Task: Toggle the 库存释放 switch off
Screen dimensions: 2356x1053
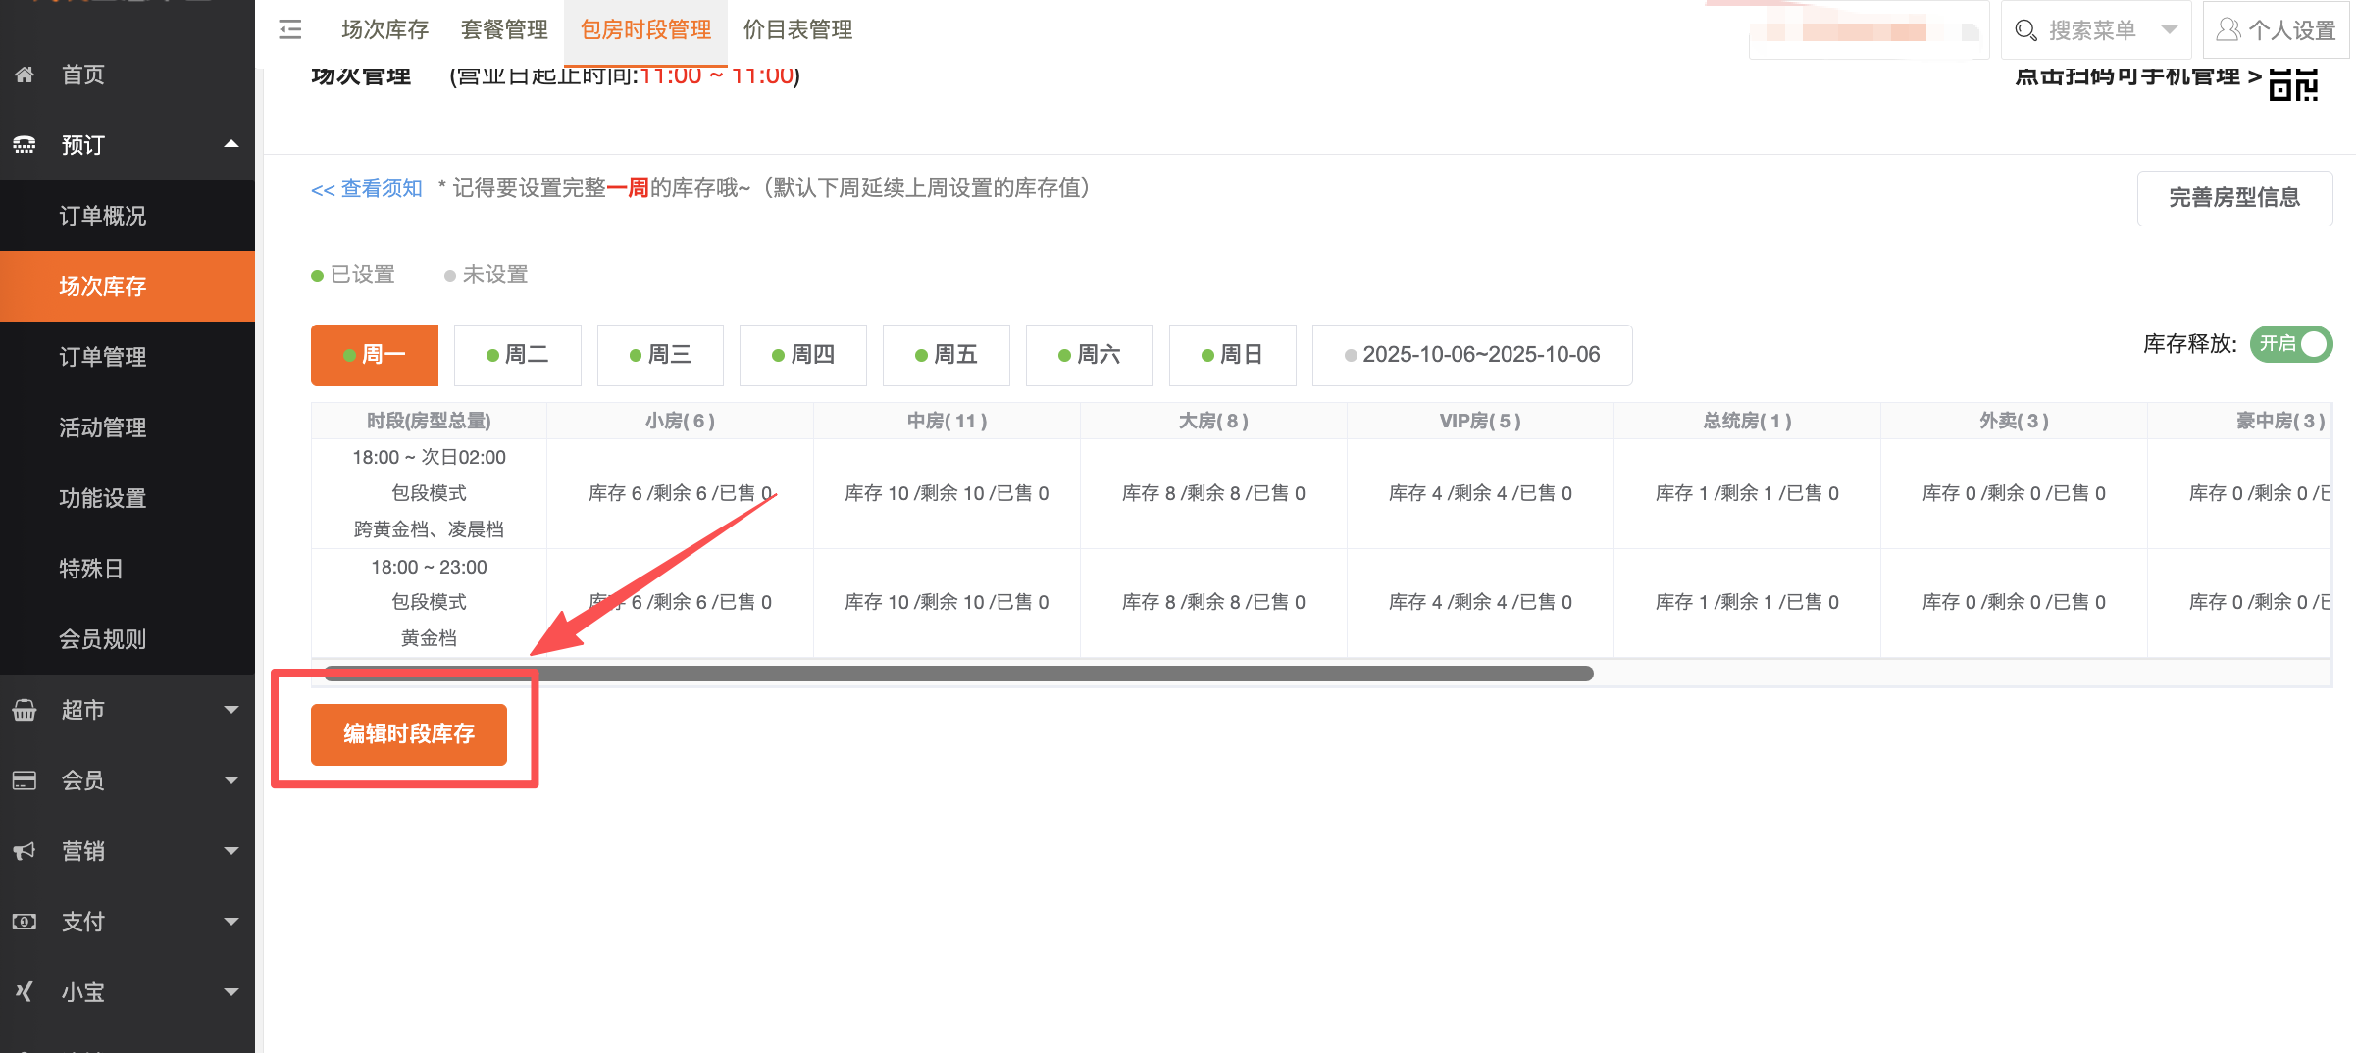Action: pos(2290,344)
